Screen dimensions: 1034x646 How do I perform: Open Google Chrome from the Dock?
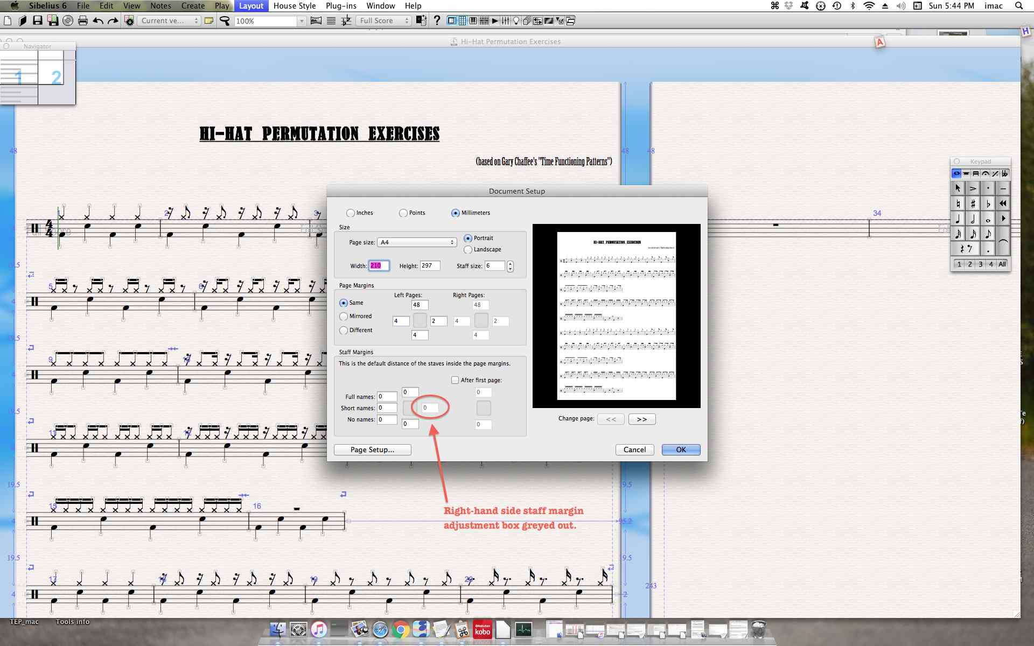pos(400,630)
